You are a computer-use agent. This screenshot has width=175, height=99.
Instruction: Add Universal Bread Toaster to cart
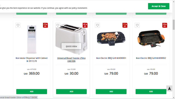pyautogui.click(x=71, y=92)
